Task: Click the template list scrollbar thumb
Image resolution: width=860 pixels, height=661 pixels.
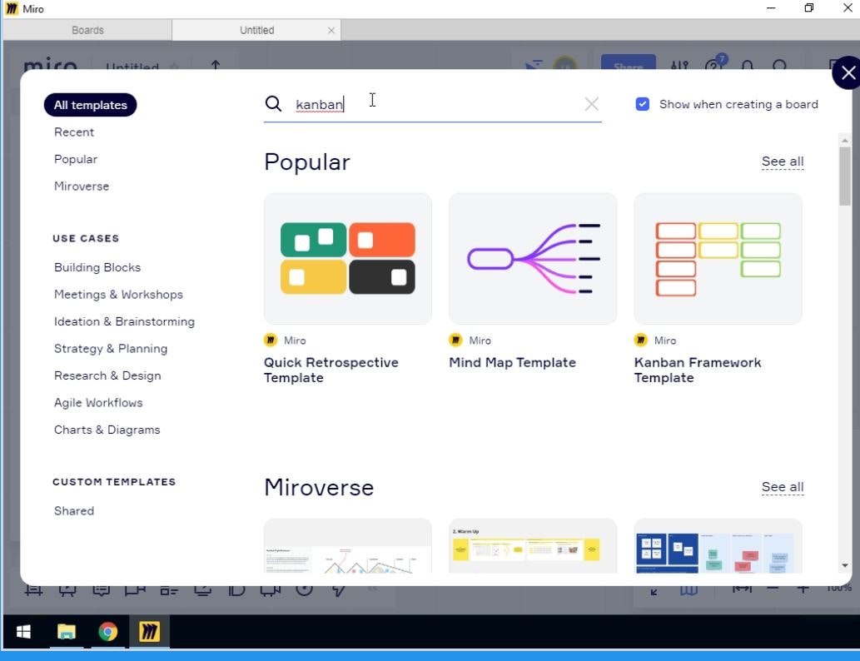Action: (845, 176)
